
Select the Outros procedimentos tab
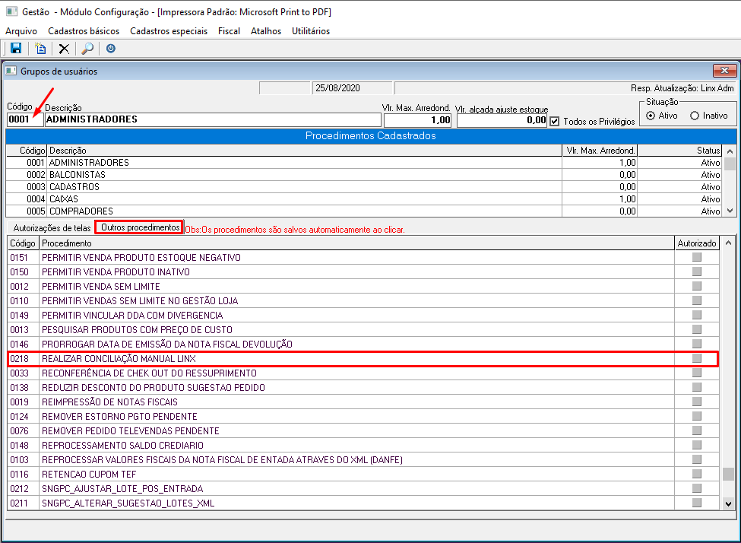(140, 227)
